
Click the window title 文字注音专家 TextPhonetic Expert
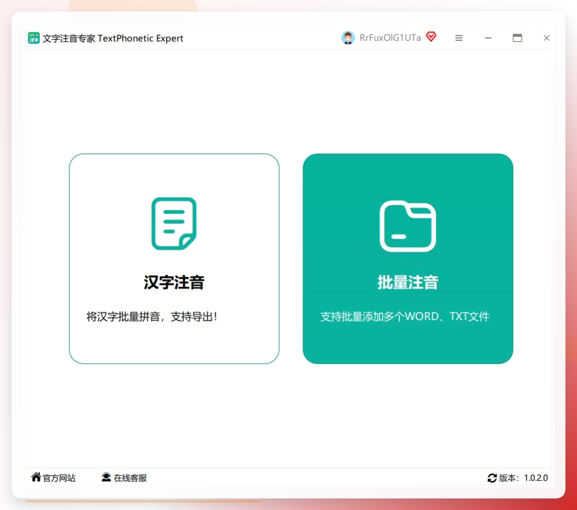tap(113, 39)
